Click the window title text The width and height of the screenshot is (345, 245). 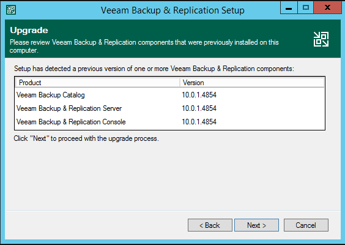(172, 10)
